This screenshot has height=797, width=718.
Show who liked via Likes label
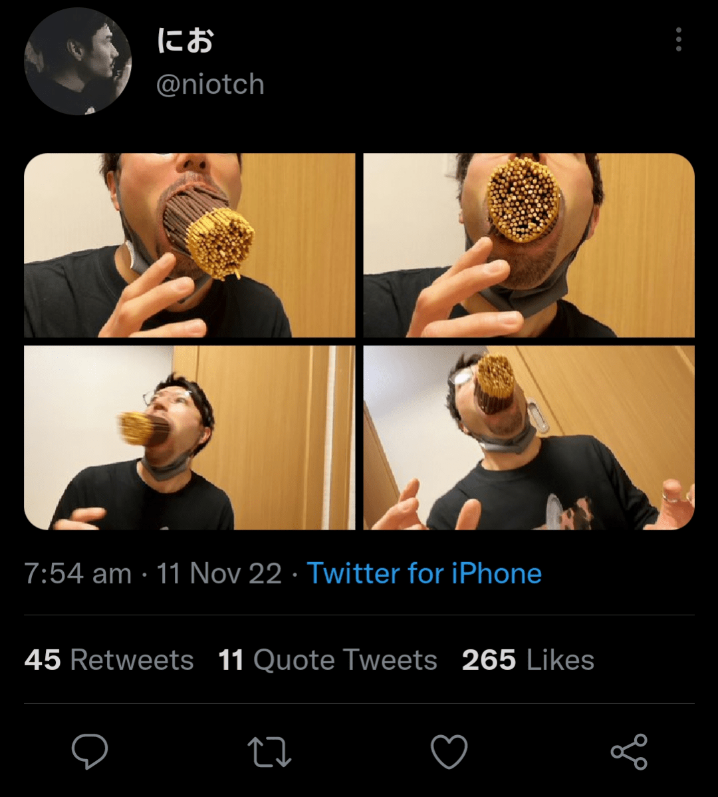click(560, 660)
